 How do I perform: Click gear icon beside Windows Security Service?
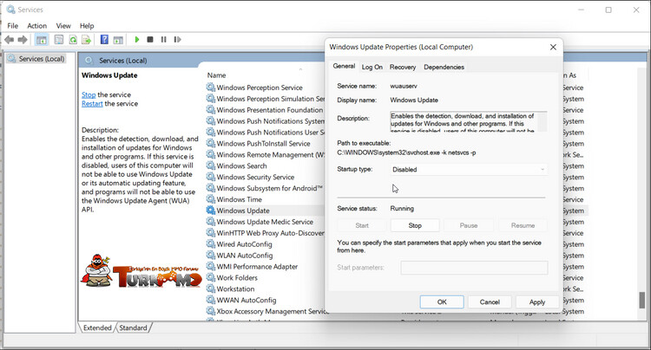click(x=211, y=177)
